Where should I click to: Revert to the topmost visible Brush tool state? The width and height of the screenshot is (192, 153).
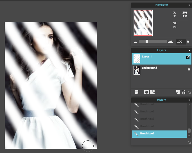pos(159,105)
